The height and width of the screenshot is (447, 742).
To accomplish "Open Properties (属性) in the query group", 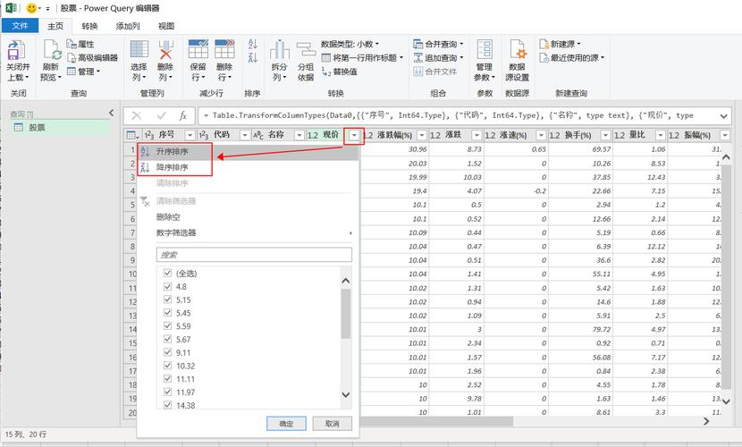I will (x=80, y=44).
